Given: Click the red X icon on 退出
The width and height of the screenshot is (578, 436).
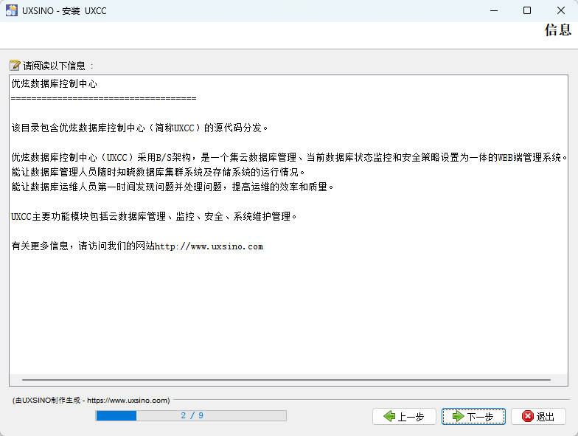Looking at the screenshot, I should point(528,417).
